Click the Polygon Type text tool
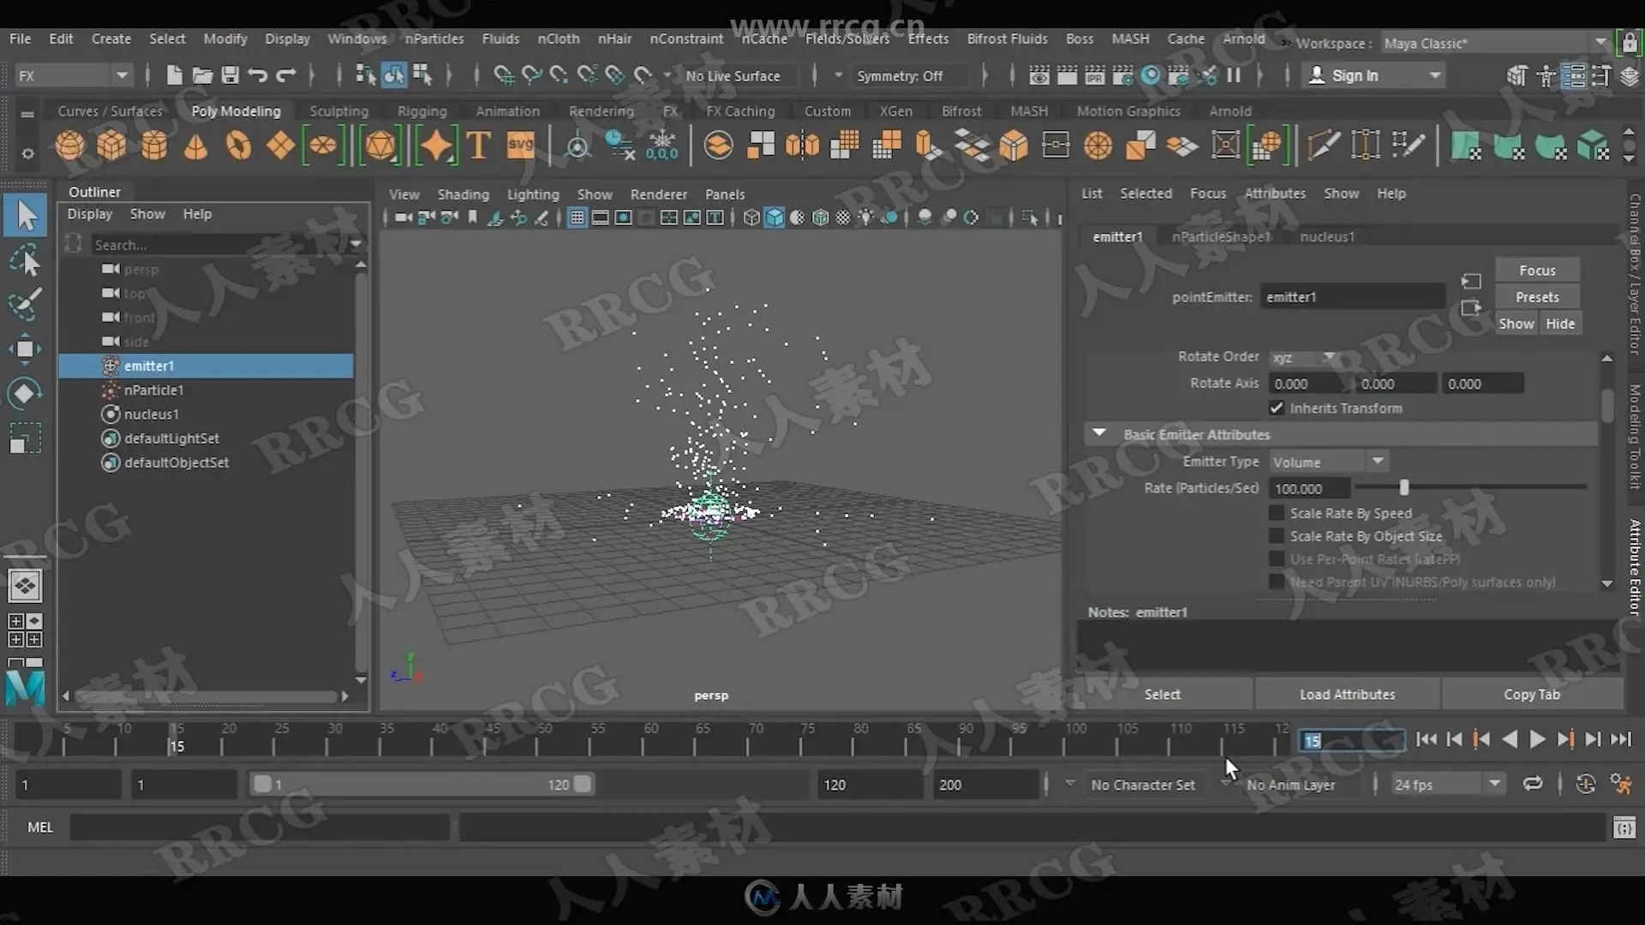The width and height of the screenshot is (1645, 925). (478, 146)
